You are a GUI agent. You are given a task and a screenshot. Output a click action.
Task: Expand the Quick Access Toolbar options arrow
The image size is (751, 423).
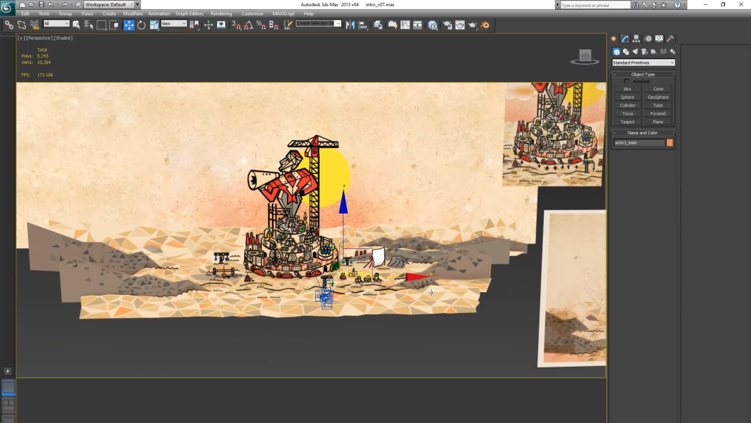[x=138, y=4]
